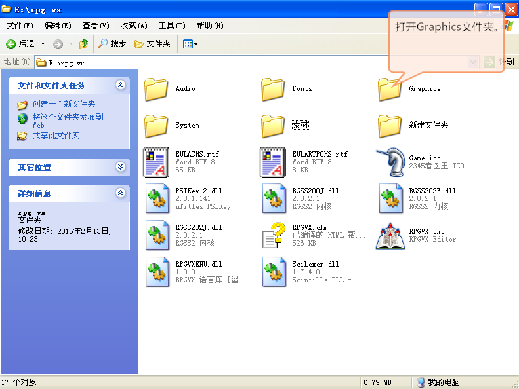Select the RGSS202J.dll file icon

pyautogui.click(x=157, y=235)
